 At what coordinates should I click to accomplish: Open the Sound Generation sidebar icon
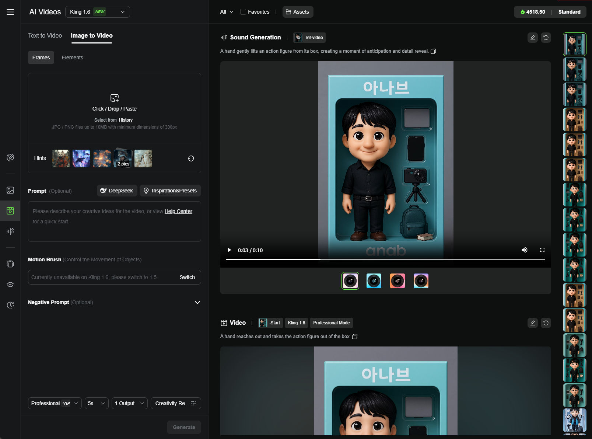click(x=10, y=231)
